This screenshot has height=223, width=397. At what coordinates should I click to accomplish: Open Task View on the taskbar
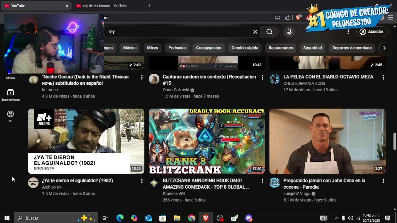105,218
